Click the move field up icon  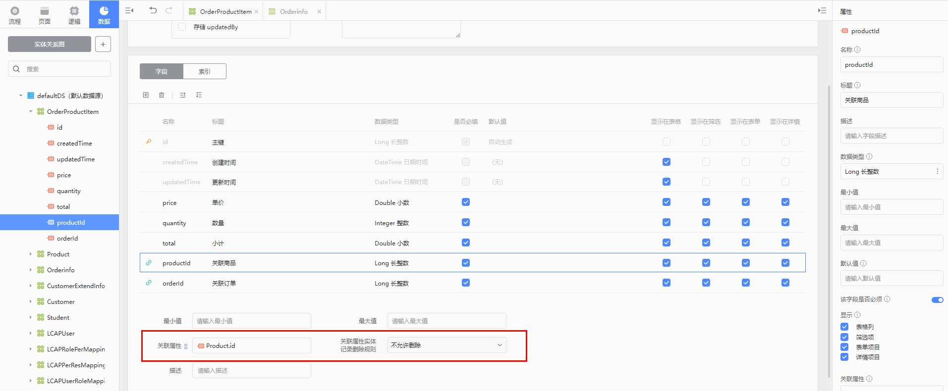point(183,95)
